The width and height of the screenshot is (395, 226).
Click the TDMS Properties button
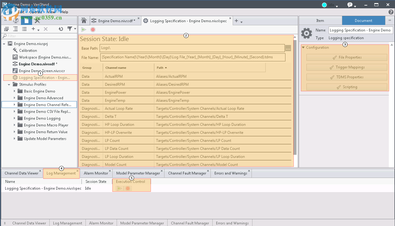point(347,77)
